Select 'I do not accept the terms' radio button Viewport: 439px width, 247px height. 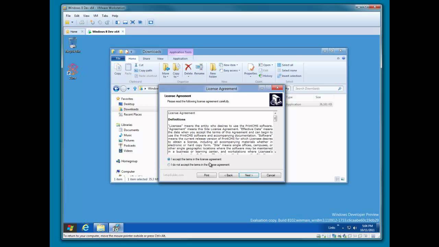169,165
